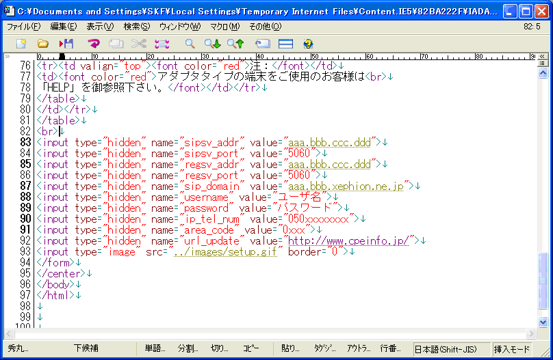Click the ../images/setup.gif path on line 93
The width and height of the screenshot is (553, 360).
225,251
